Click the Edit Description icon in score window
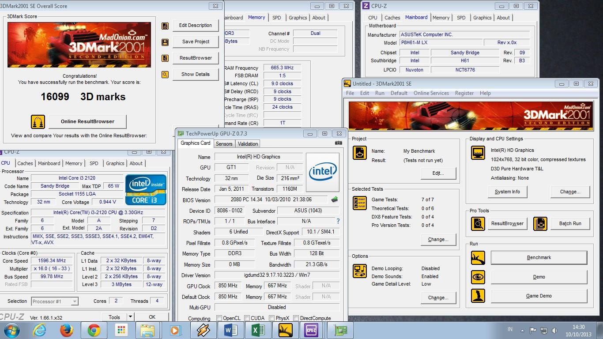The height and width of the screenshot is (339, 603). [165, 26]
